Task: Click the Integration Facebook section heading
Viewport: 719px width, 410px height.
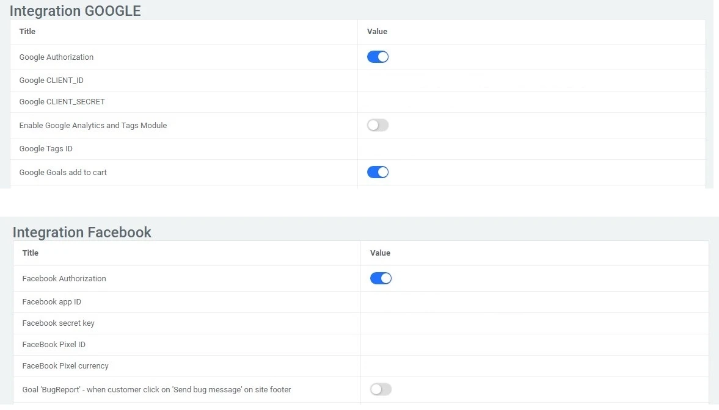Action: point(82,232)
